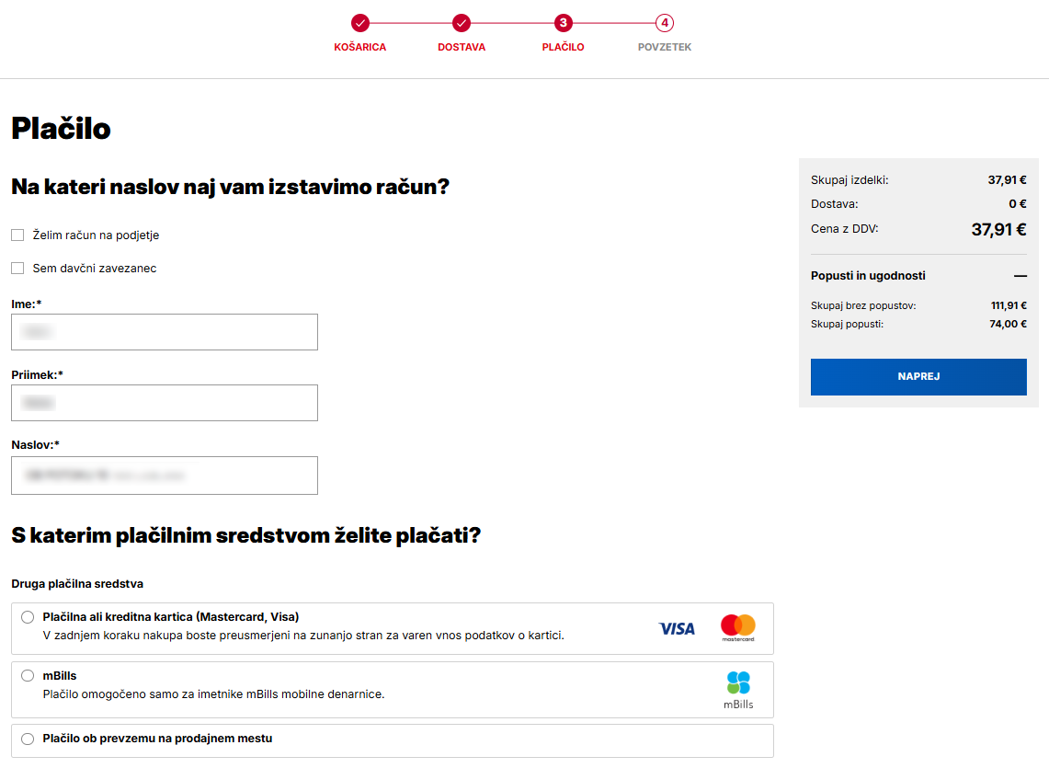Image resolution: width=1049 pixels, height=768 pixels.
Task: Click the NAPREJ button
Action: [918, 376]
